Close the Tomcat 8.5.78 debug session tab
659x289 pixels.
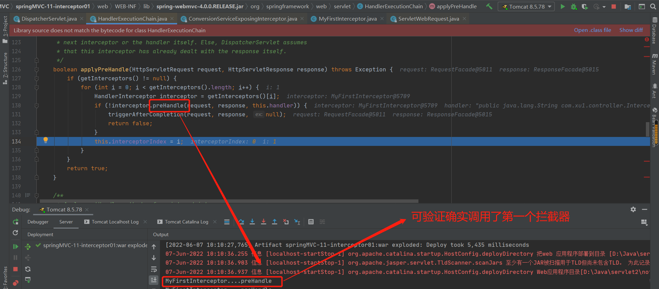[x=87, y=209]
